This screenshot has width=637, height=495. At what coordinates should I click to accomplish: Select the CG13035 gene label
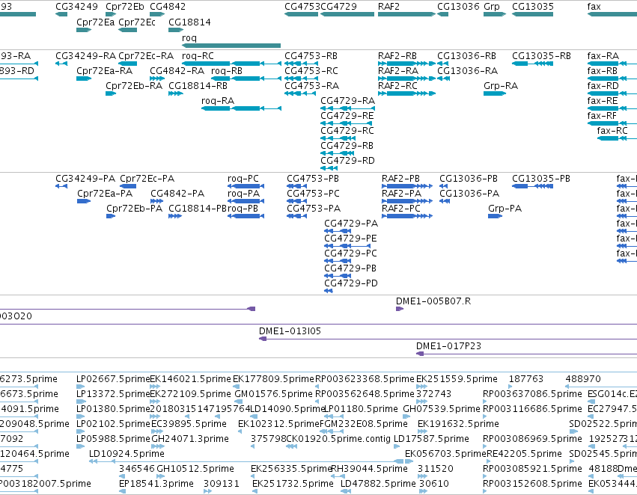pos(533,7)
